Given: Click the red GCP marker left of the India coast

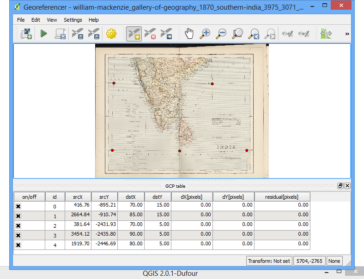Looking at the screenshot, I should click(114, 83).
